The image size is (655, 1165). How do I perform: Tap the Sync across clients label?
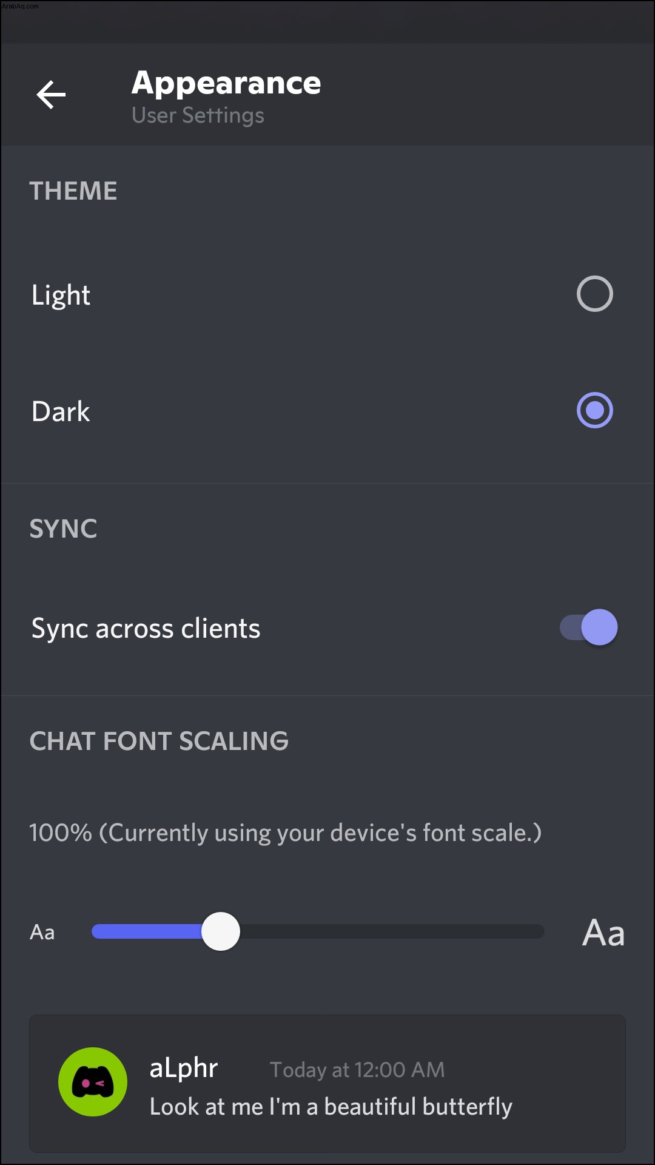pyautogui.click(x=146, y=629)
